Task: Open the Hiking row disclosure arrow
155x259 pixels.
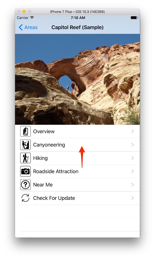Action: (x=133, y=158)
